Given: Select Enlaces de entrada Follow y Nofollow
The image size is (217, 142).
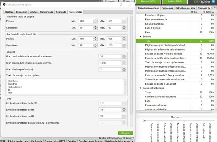Looking at the screenshot, I should (x=175, y=75).
